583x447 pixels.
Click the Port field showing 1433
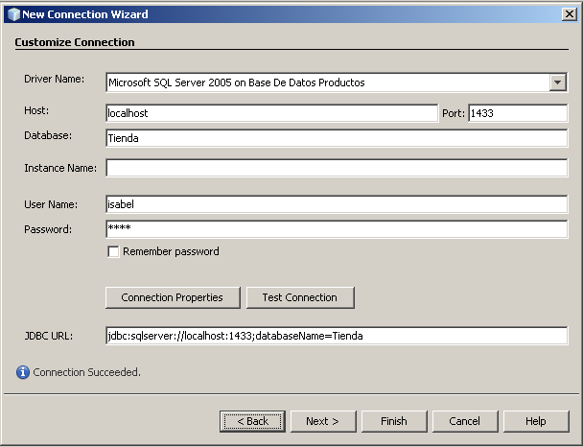[x=518, y=113]
